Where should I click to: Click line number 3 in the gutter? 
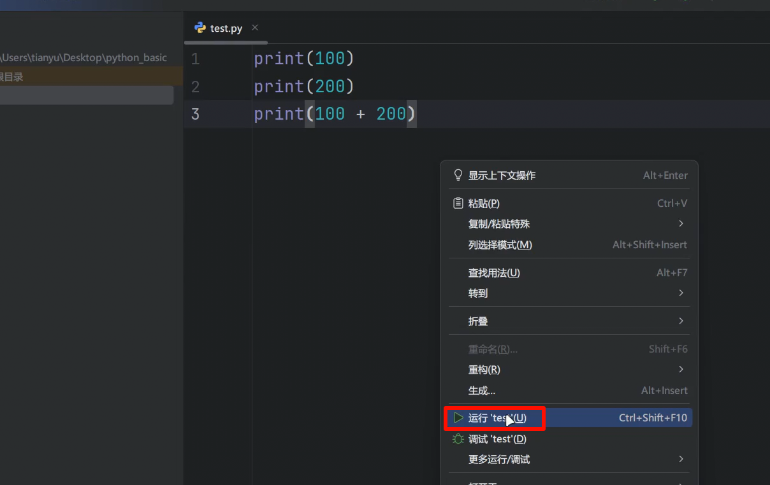pyautogui.click(x=195, y=114)
